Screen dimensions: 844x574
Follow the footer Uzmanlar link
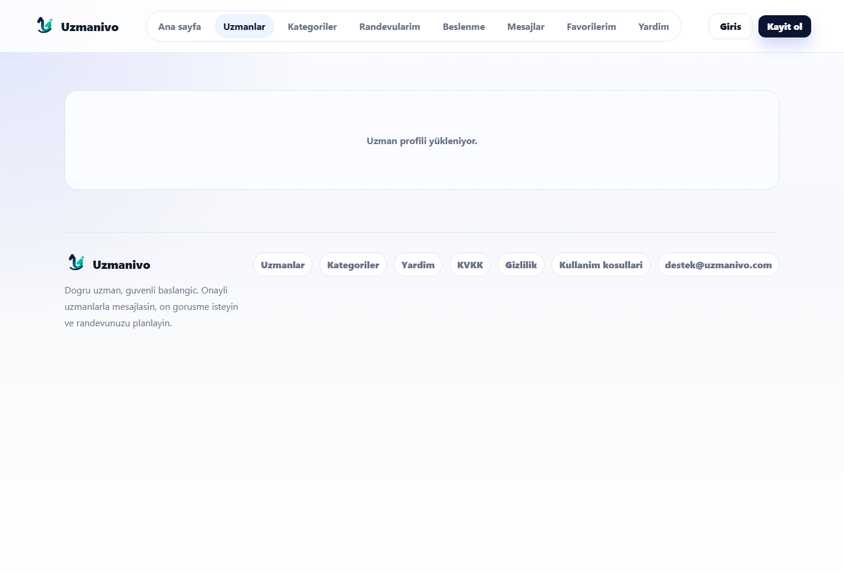pyautogui.click(x=283, y=265)
